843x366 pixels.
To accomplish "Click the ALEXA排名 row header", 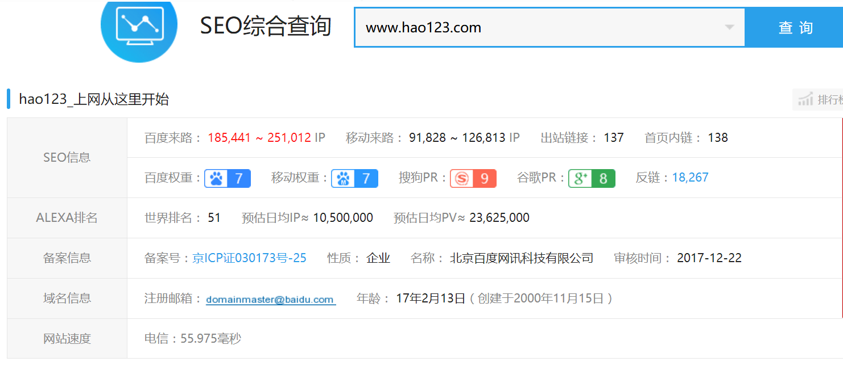I will tap(67, 218).
